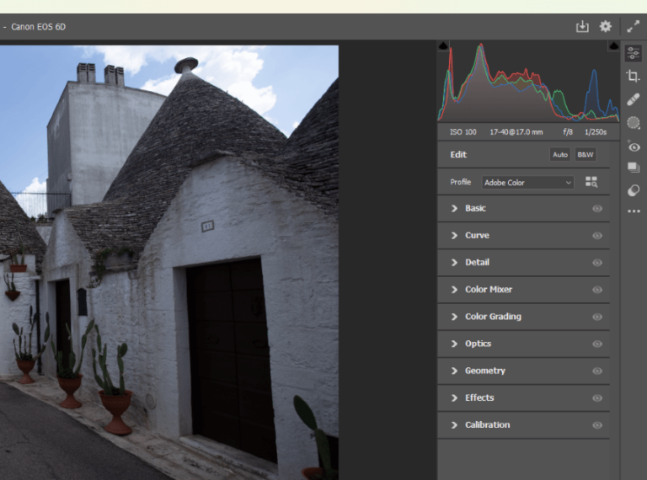This screenshot has height=480, width=647.
Task: Click the Edit panel heading
Action: click(458, 155)
